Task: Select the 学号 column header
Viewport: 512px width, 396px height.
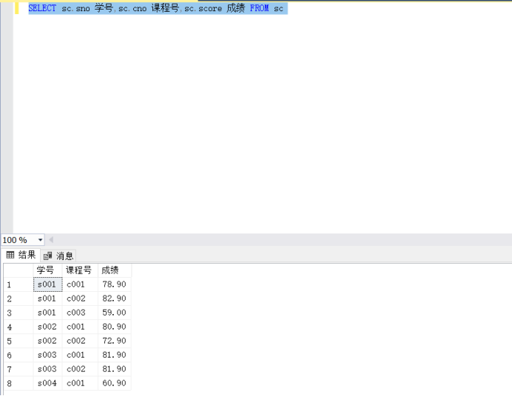Action: [47, 270]
